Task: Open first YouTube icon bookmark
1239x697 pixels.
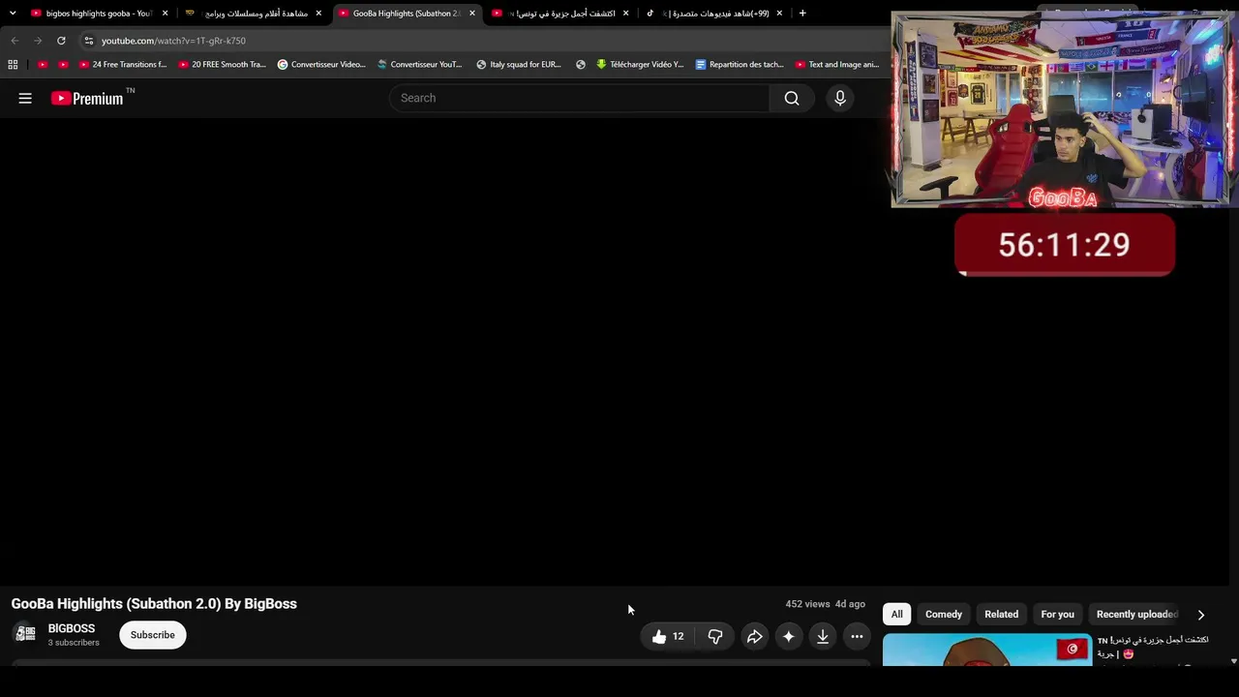Action: [x=43, y=65]
